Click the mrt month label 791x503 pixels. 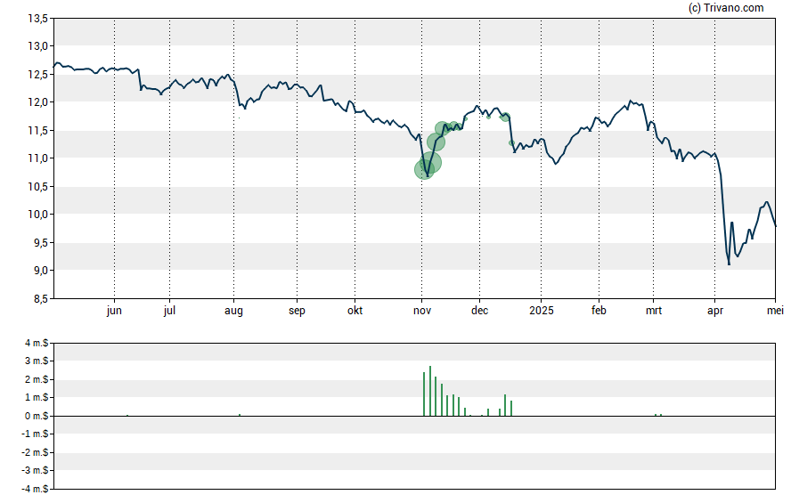click(x=653, y=311)
